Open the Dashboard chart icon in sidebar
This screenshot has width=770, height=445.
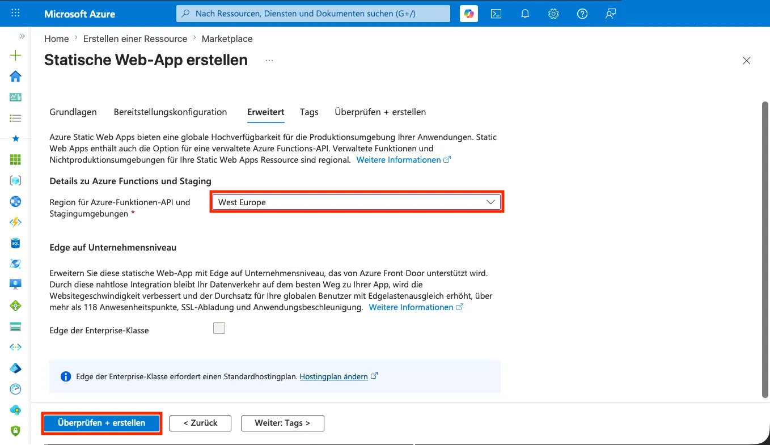[15, 97]
